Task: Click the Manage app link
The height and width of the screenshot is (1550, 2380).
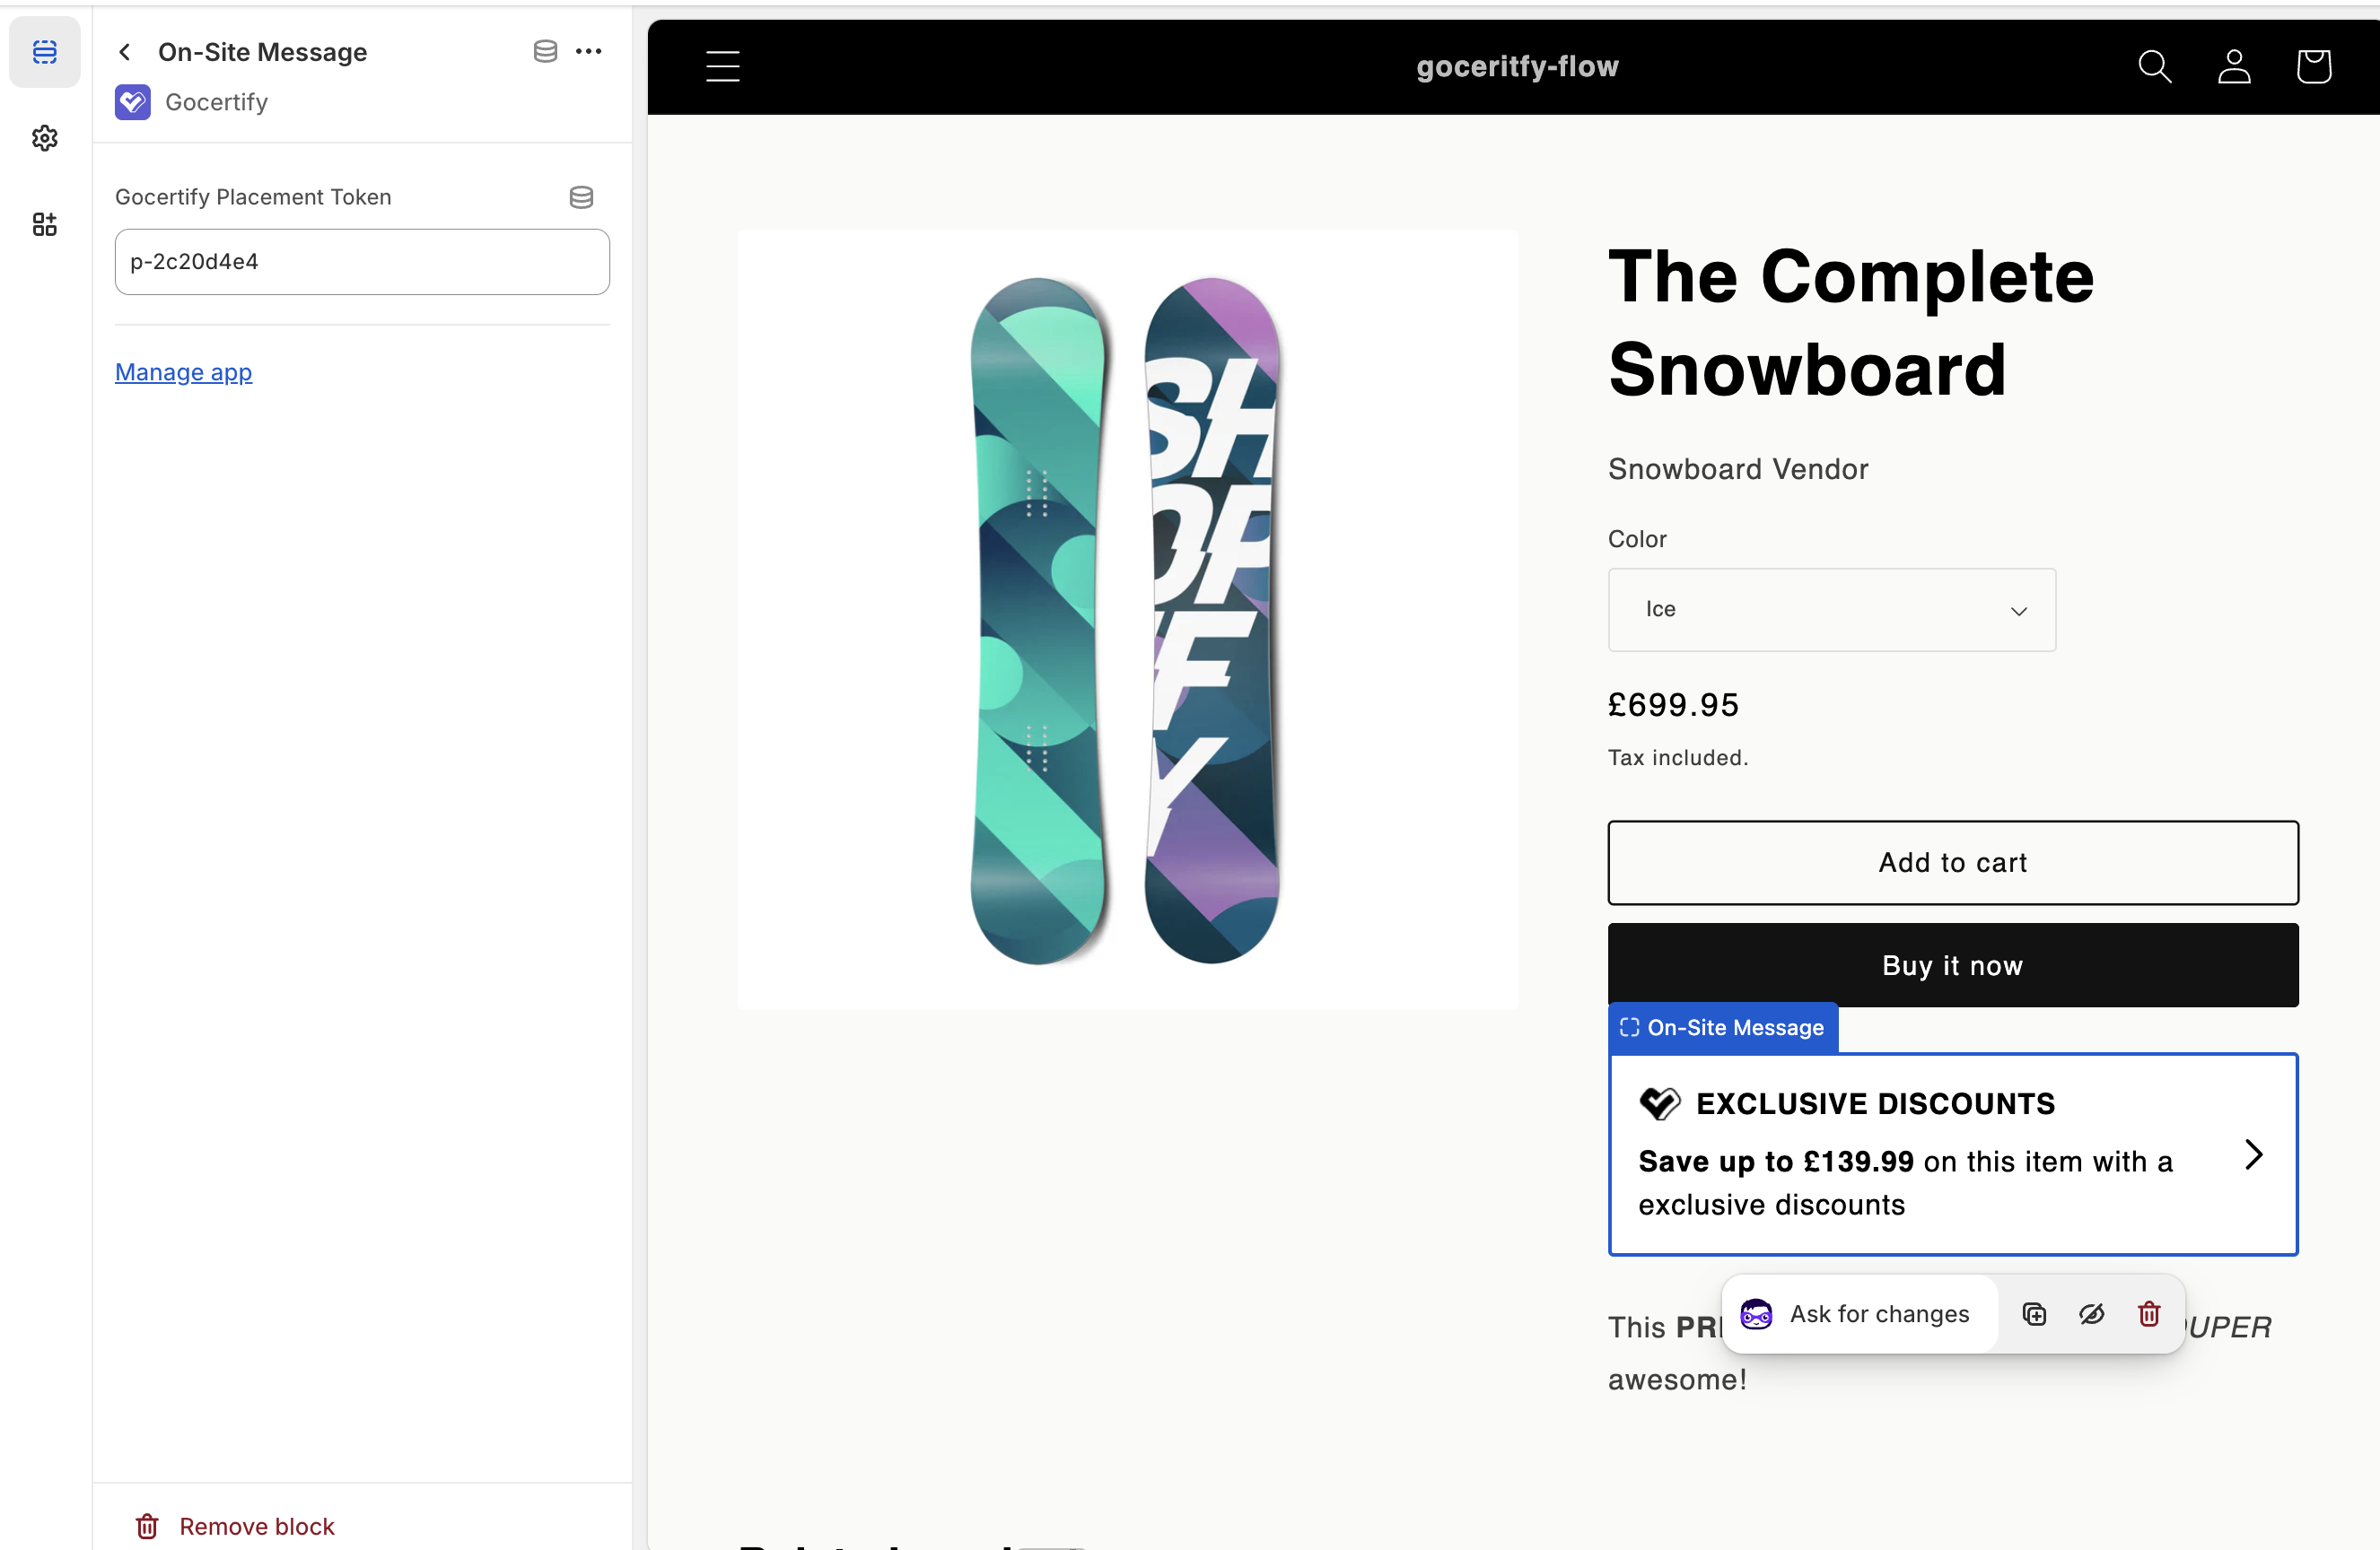Action: (183, 371)
